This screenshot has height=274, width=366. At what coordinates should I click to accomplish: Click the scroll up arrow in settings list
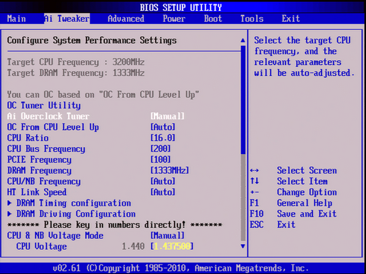(243, 40)
